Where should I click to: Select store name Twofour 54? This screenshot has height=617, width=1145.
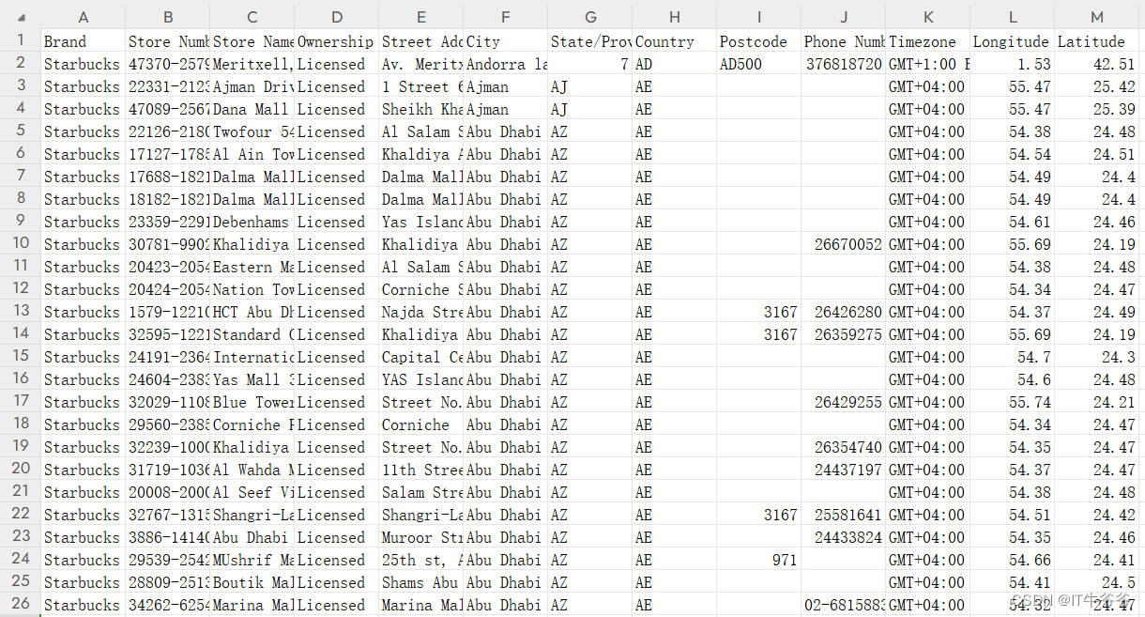[252, 131]
